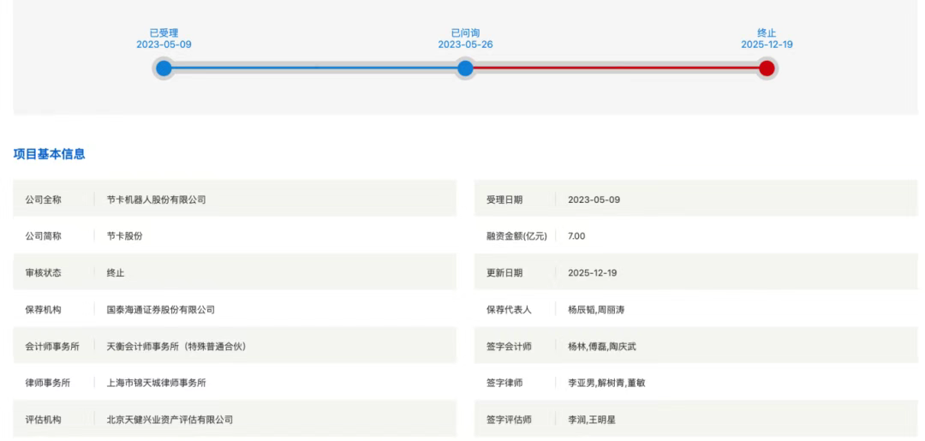Click the red 终止 timeline dot
This screenshot has height=441, width=925.
(x=767, y=69)
